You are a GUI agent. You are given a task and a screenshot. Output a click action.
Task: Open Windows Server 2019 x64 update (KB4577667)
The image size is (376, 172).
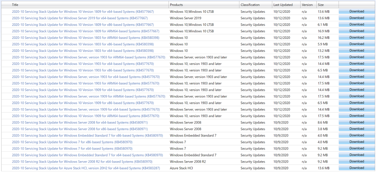coord(80,18)
